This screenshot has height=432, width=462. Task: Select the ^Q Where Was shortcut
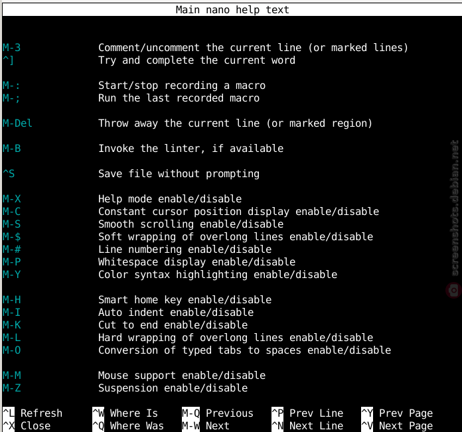[x=128, y=426]
